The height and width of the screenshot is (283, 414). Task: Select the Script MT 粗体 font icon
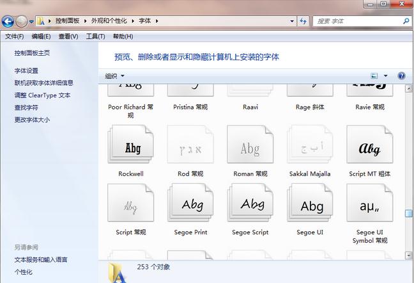tap(370, 144)
